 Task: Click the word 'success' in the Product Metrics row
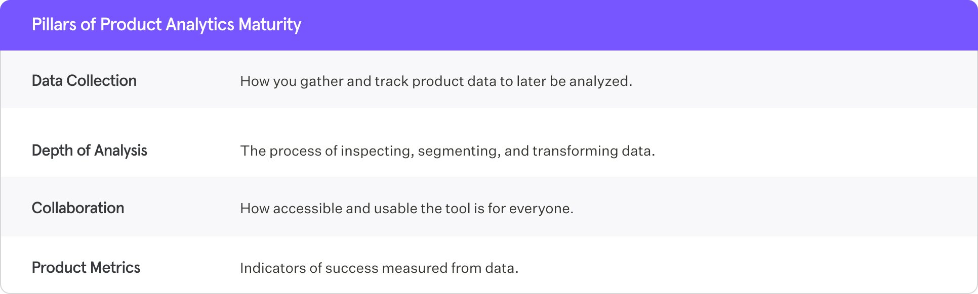(x=351, y=268)
